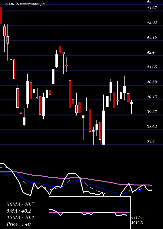Click the final small white candlestick
Screen dimensions: 163x229
pyautogui.click(x=132, y=103)
